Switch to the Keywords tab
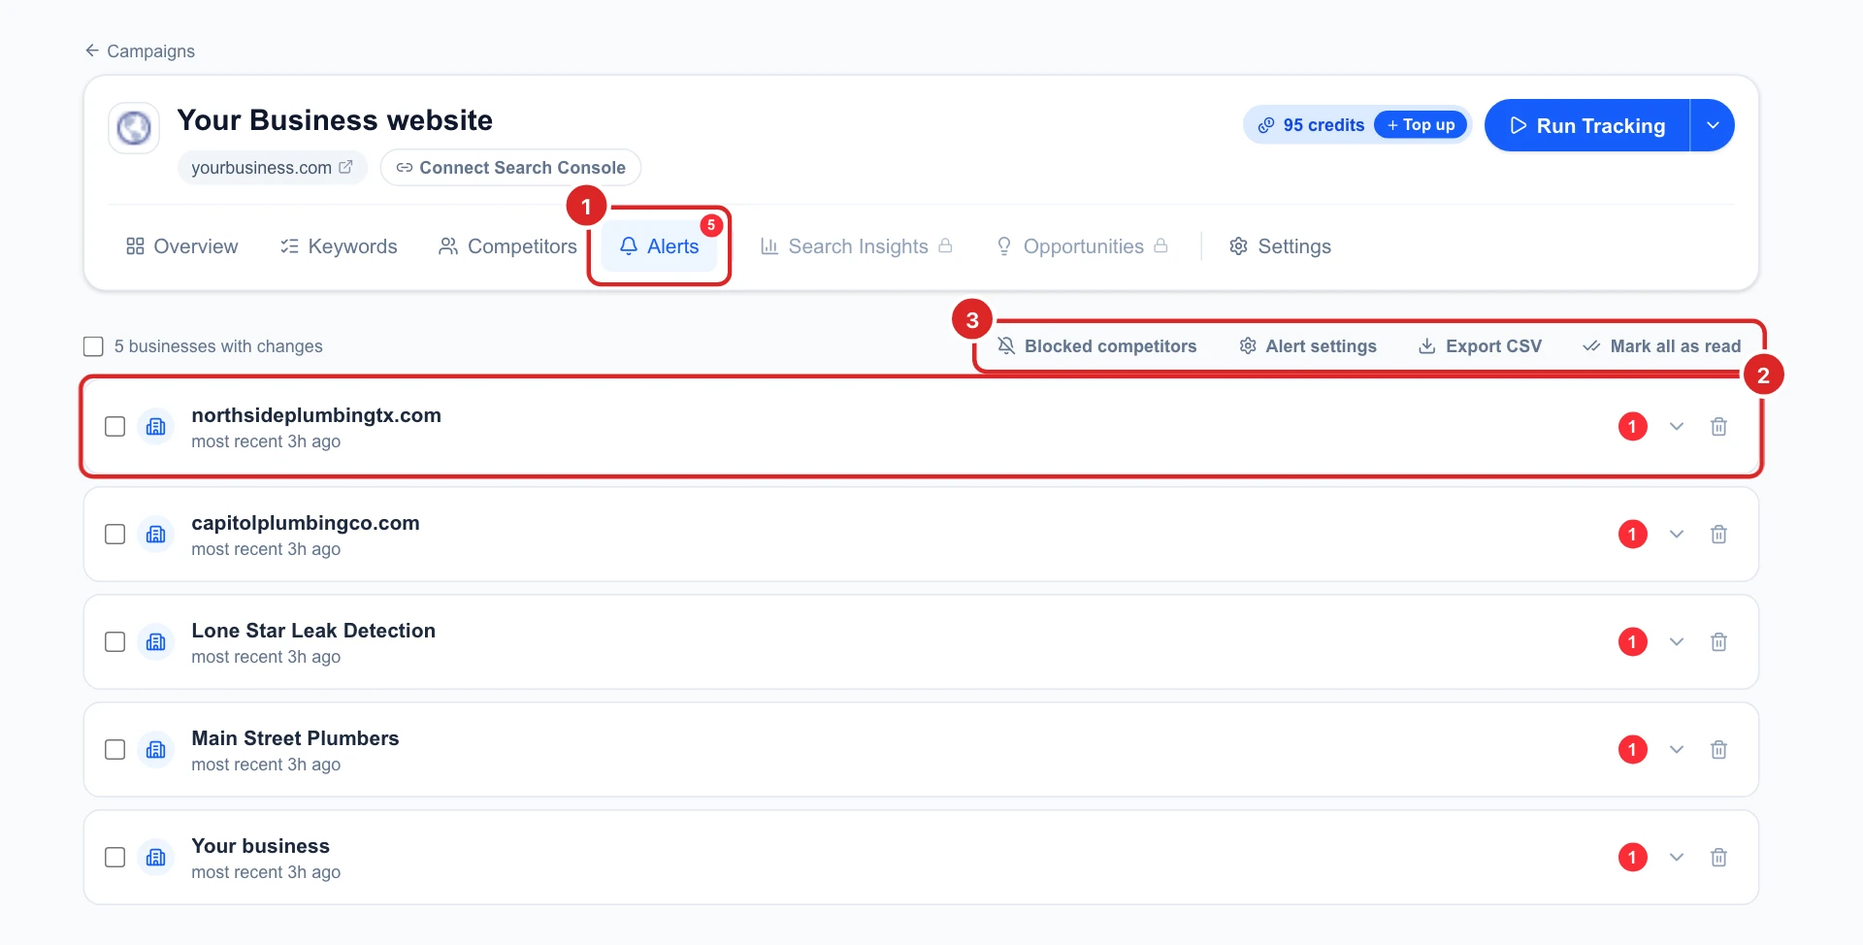The width and height of the screenshot is (1863, 945). coord(339,246)
